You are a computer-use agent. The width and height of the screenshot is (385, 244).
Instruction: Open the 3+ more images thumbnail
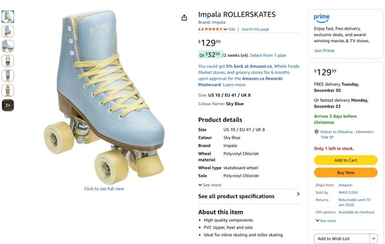coord(8,105)
